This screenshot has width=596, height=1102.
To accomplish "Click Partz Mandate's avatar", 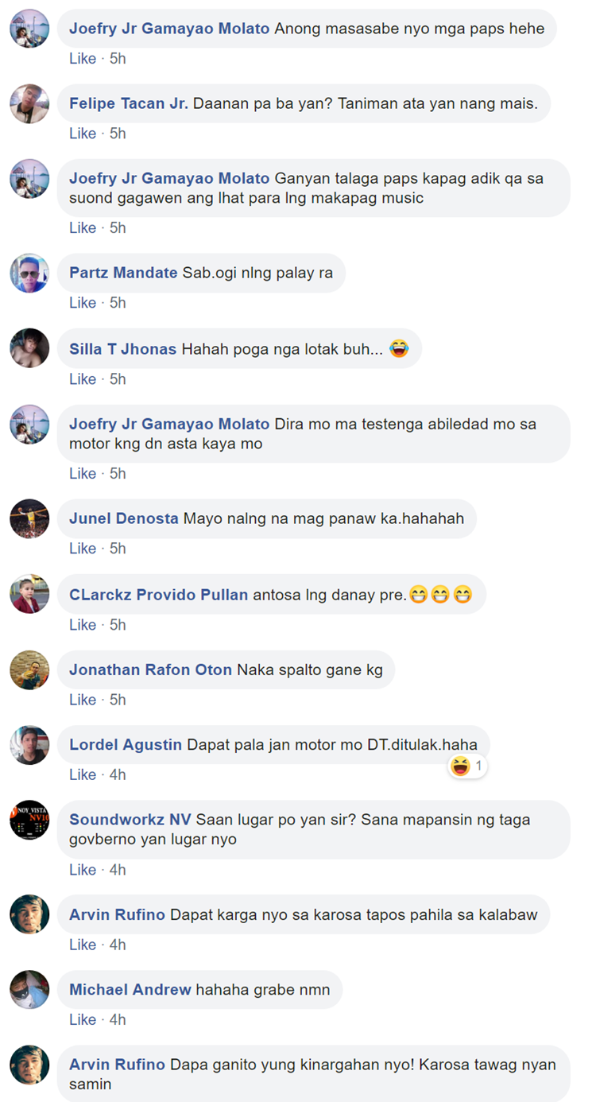I will tap(29, 274).
